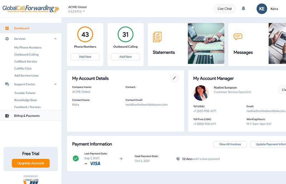Click tech@unitedworldtelecom.com contact email

point(147,104)
